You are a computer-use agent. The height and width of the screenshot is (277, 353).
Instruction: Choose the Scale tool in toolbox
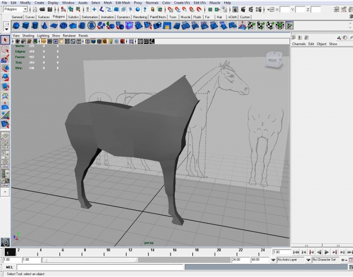pos(5,87)
